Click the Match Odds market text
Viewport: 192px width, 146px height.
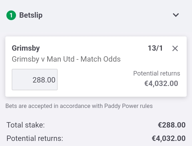click(x=101, y=59)
